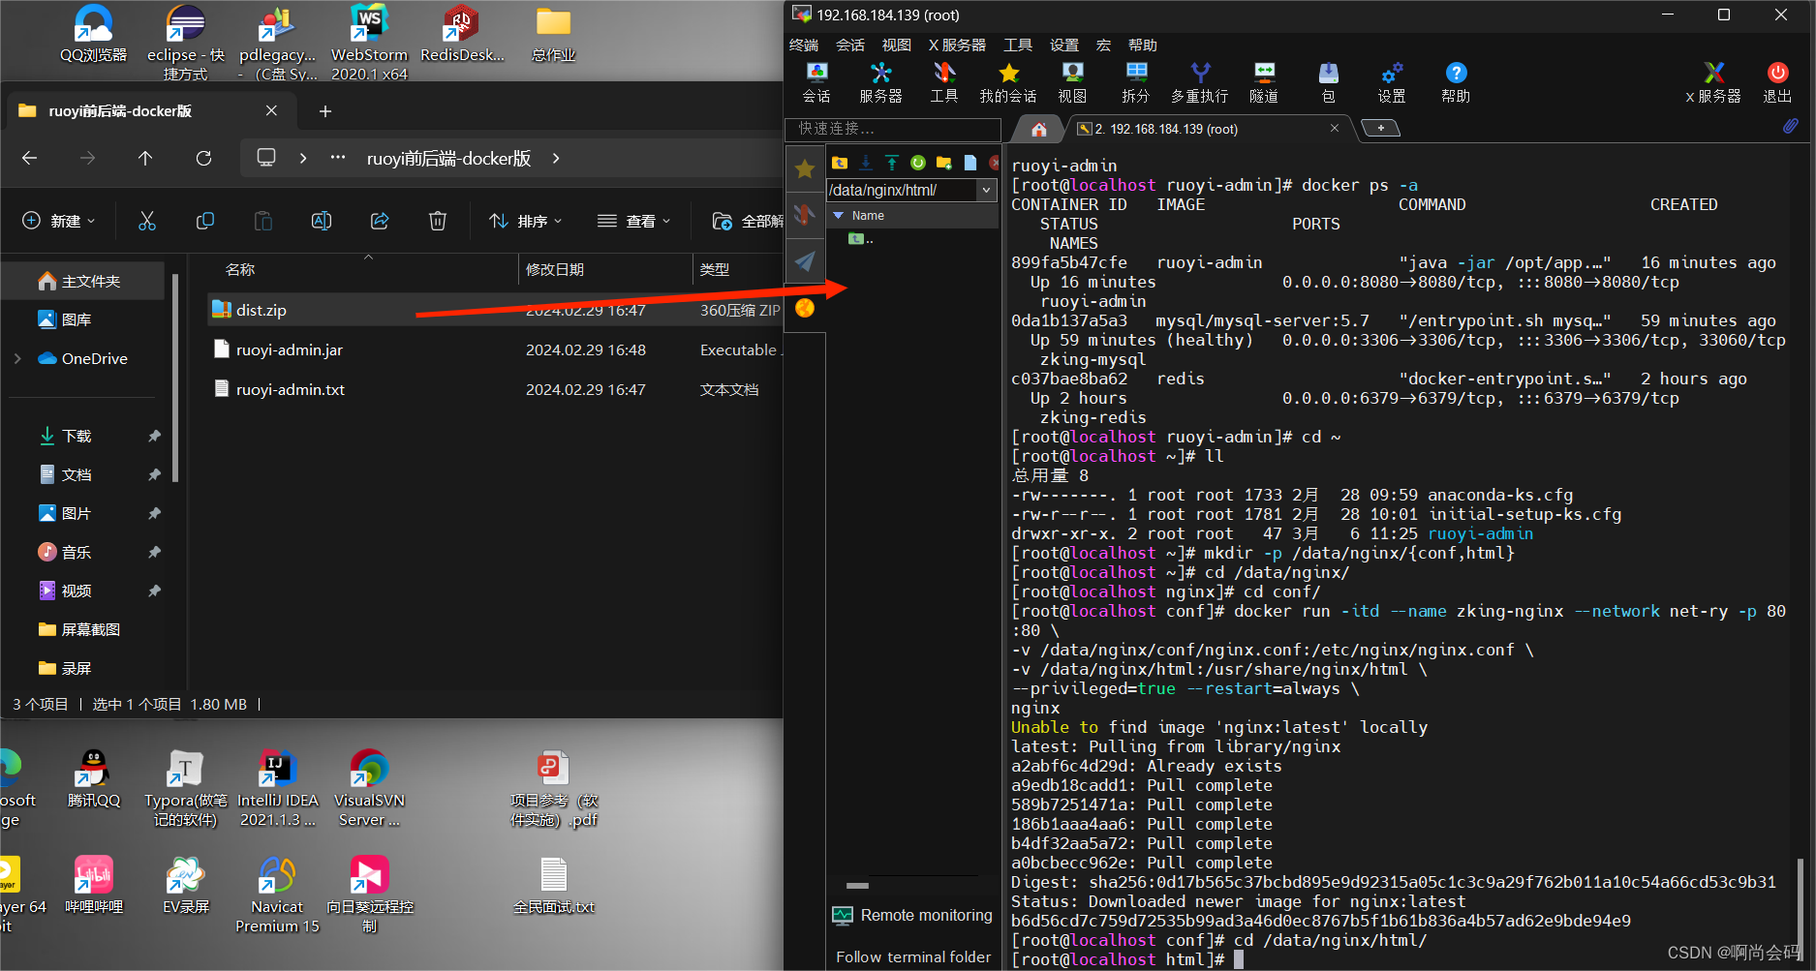This screenshot has width=1816, height=971.
Task: Click the 包 (Packages) toolbar icon
Action: (1328, 82)
